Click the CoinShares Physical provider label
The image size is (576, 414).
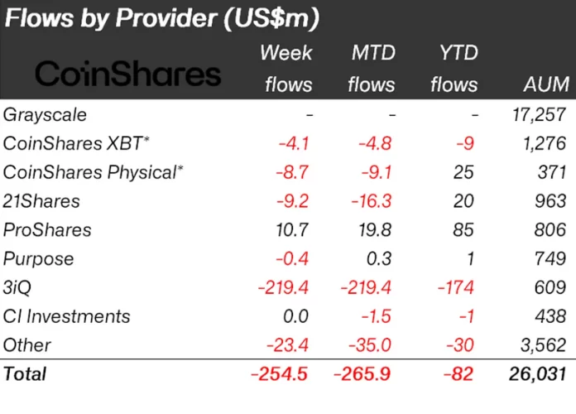coord(93,172)
